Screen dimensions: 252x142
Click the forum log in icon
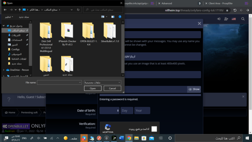pyautogui.click(x=218, y=19)
